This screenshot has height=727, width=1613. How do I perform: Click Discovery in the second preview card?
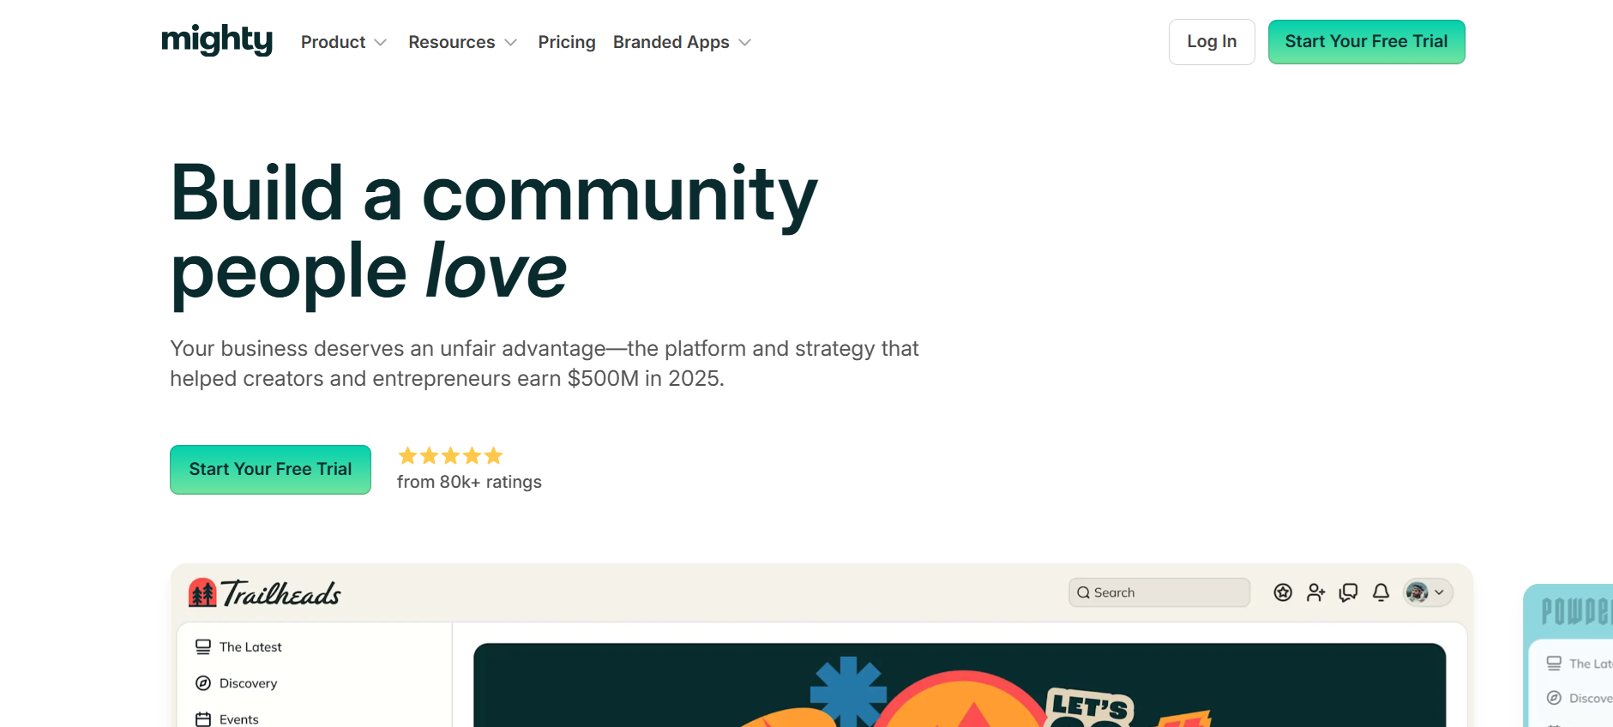click(1580, 698)
